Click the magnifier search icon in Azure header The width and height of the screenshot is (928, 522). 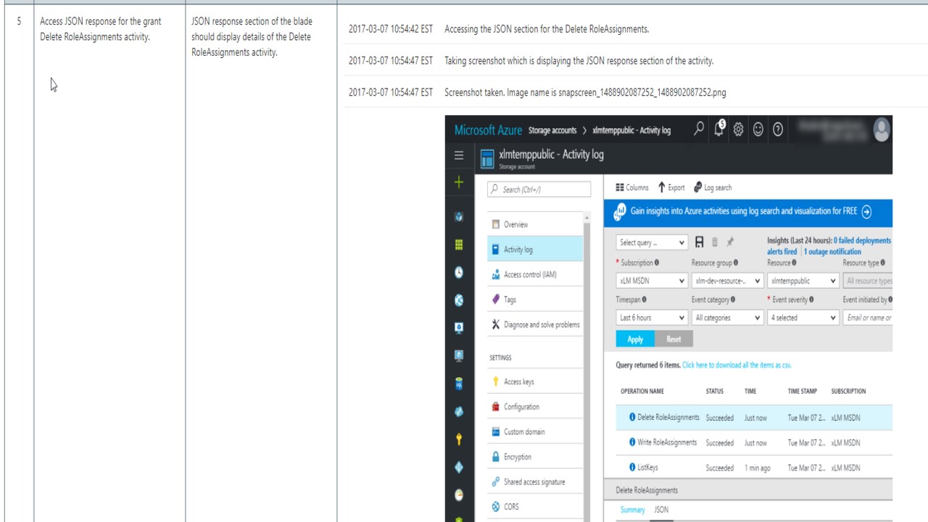(699, 130)
